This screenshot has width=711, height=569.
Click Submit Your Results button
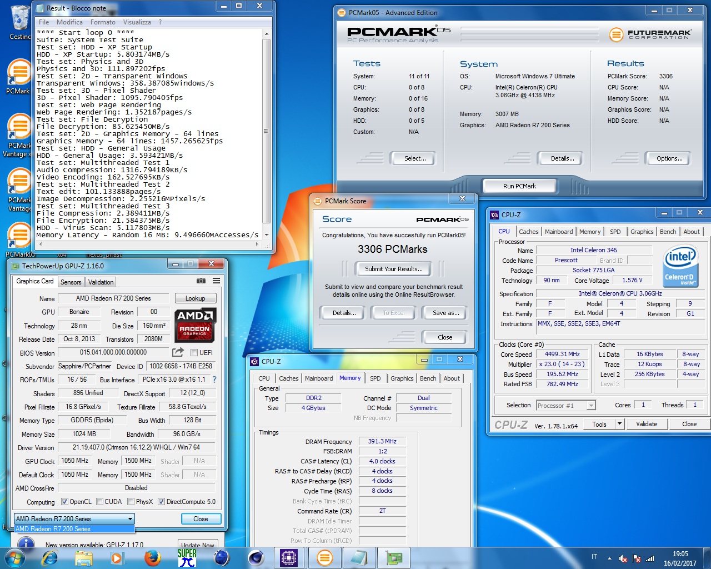tap(393, 269)
